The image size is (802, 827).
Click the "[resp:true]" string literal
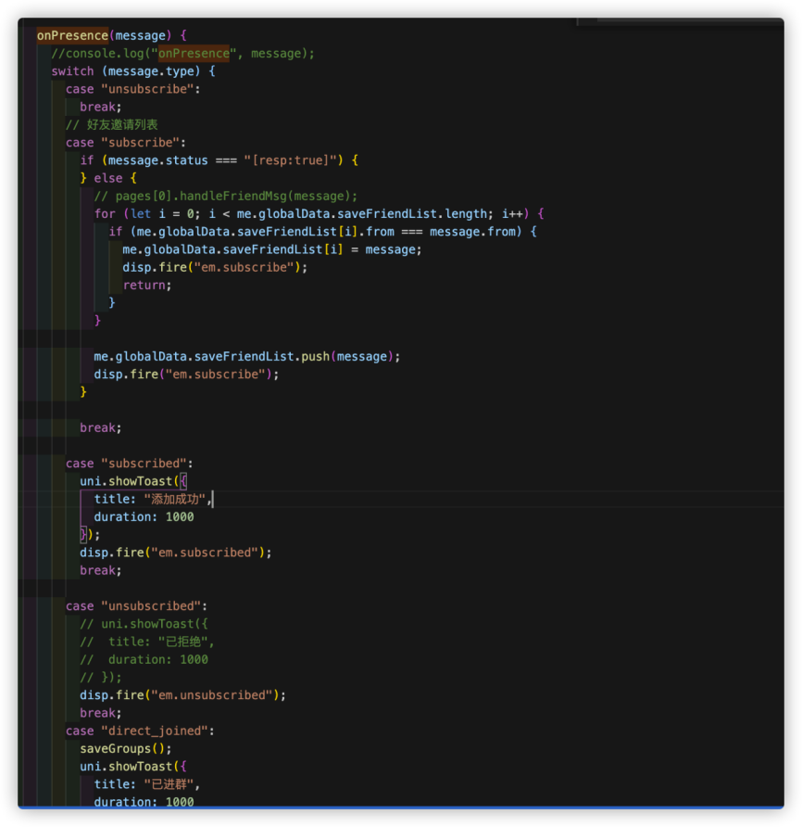pyautogui.click(x=292, y=160)
